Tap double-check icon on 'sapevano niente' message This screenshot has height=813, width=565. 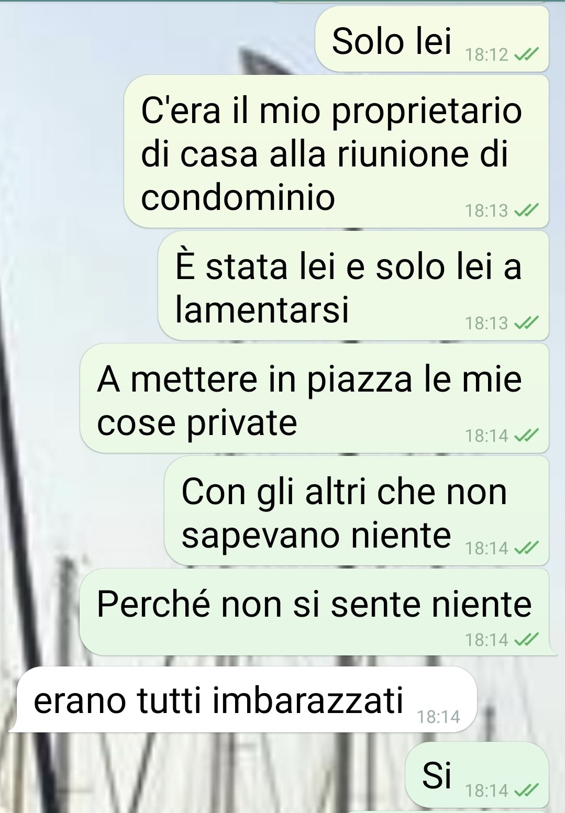pos(525,548)
